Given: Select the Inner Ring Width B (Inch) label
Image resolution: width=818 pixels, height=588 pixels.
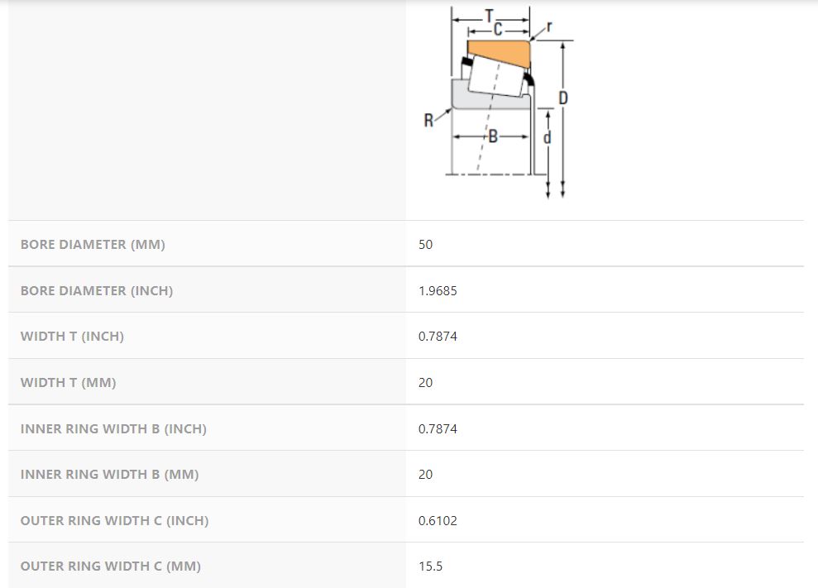Looking at the screenshot, I should pos(113,429).
